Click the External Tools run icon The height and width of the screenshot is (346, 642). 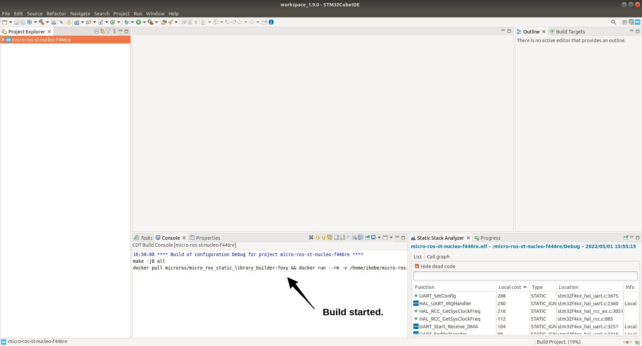point(150,22)
